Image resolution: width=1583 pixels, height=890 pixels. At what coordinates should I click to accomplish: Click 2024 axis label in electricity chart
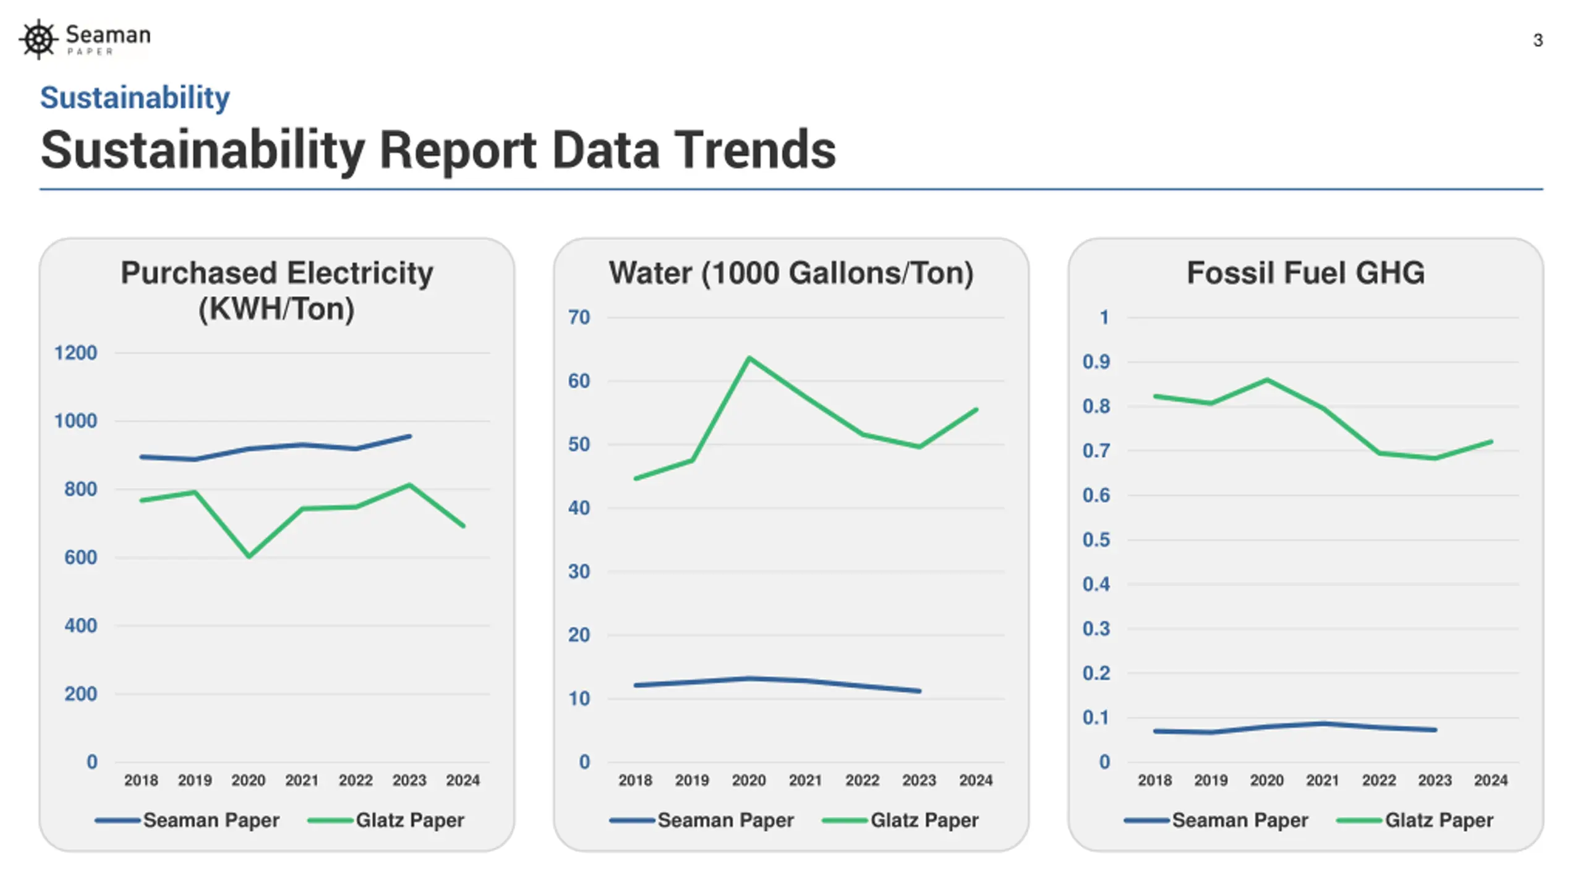pyautogui.click(x=463, y=781)
